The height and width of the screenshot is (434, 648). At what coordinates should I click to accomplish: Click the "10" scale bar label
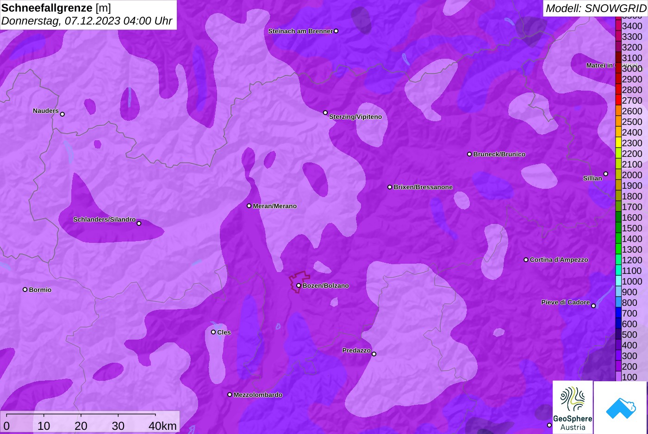click(x=44, y=426)
